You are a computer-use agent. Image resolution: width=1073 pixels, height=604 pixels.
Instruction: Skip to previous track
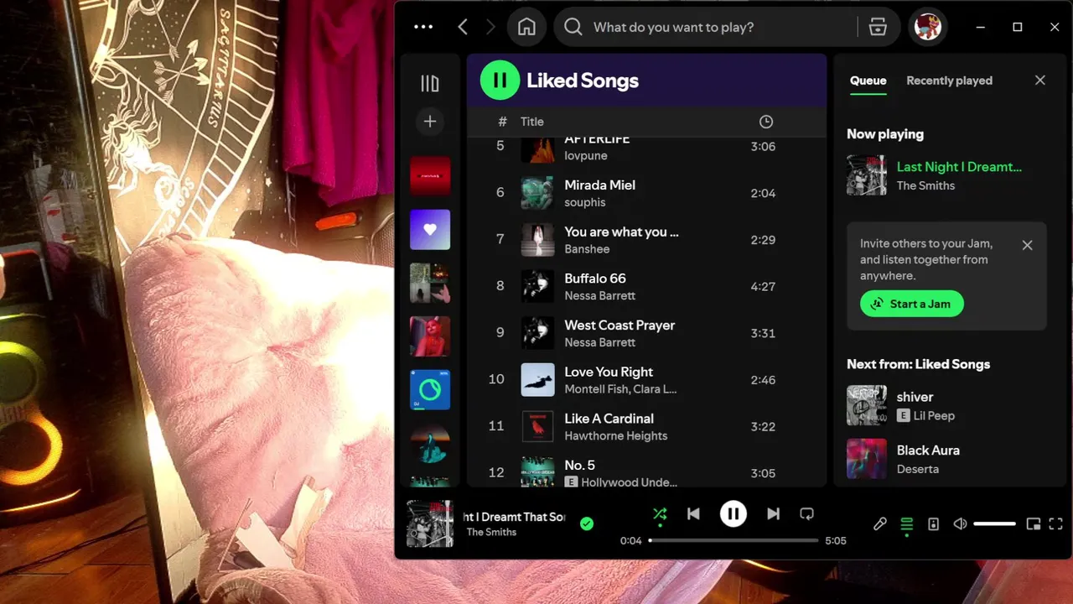click(x=693, y=513)
